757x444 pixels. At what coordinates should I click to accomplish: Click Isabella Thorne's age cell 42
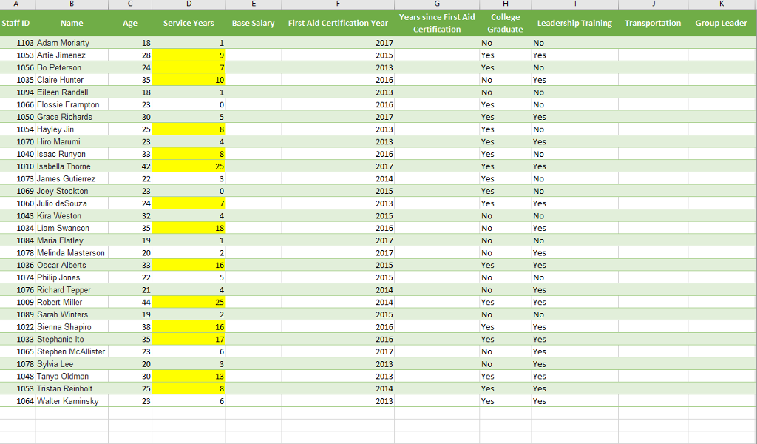pos(130,166)
